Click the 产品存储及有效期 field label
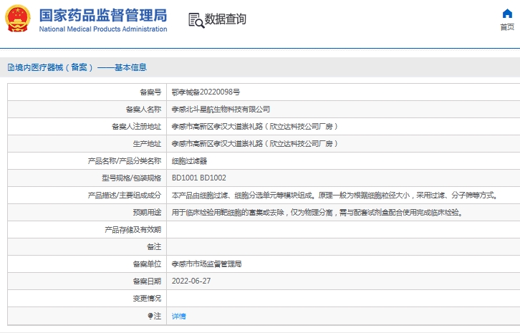This screenshot has width=520, height=333. [x=133, y=230]
